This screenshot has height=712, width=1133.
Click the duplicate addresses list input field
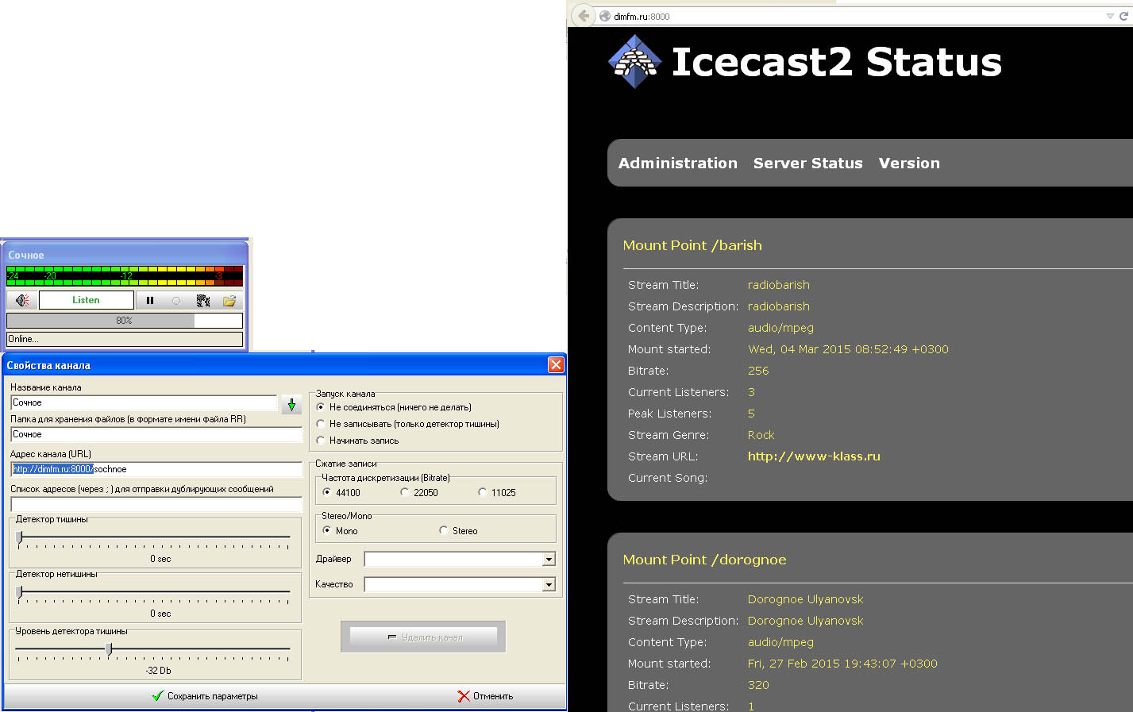point(156,504)
